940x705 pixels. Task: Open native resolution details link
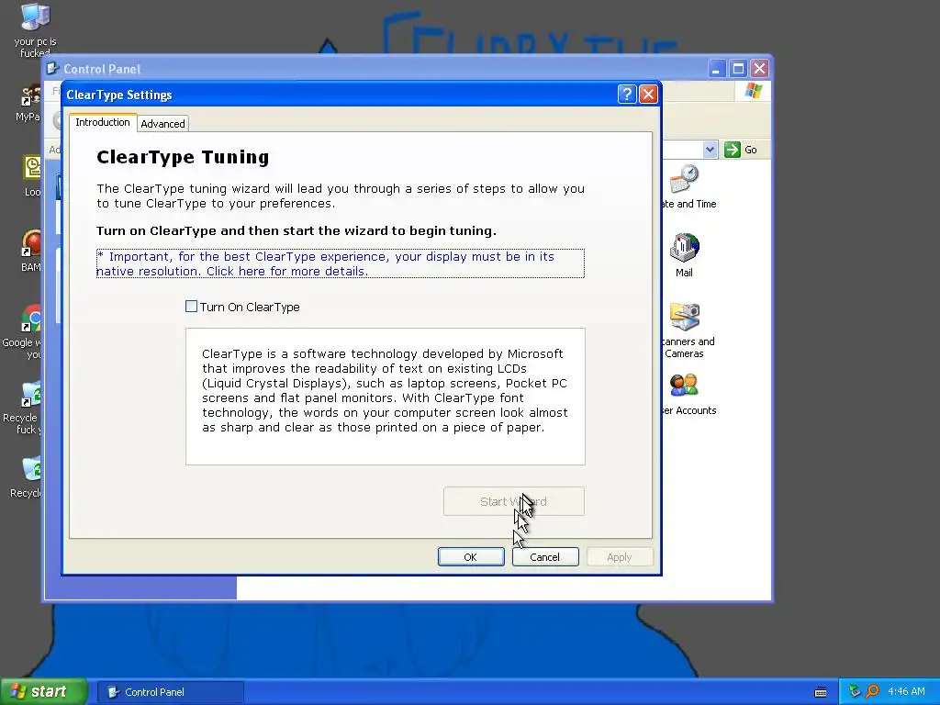340,263
